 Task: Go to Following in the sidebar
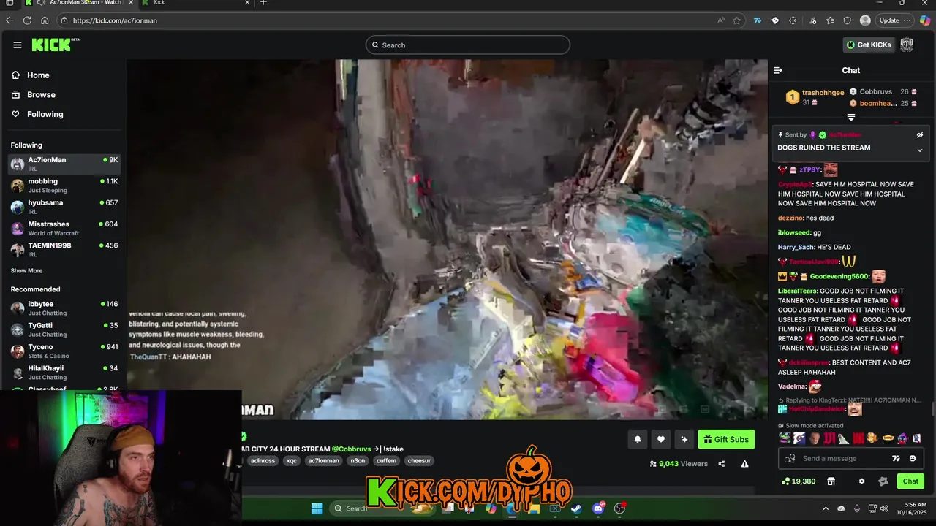pos(45,114)
